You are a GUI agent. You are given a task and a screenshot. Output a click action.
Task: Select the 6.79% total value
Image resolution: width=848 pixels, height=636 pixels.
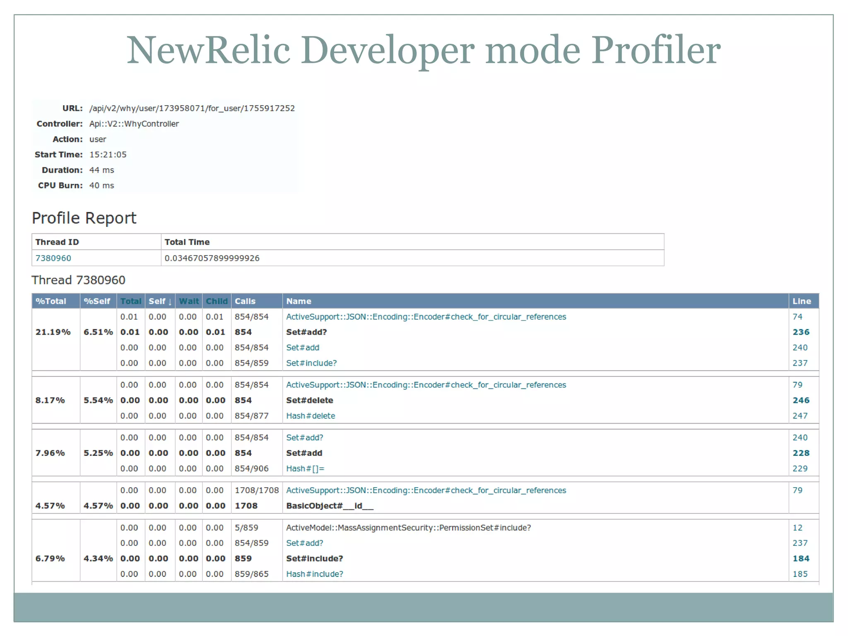pyautogui.click(x=50, y=559)
